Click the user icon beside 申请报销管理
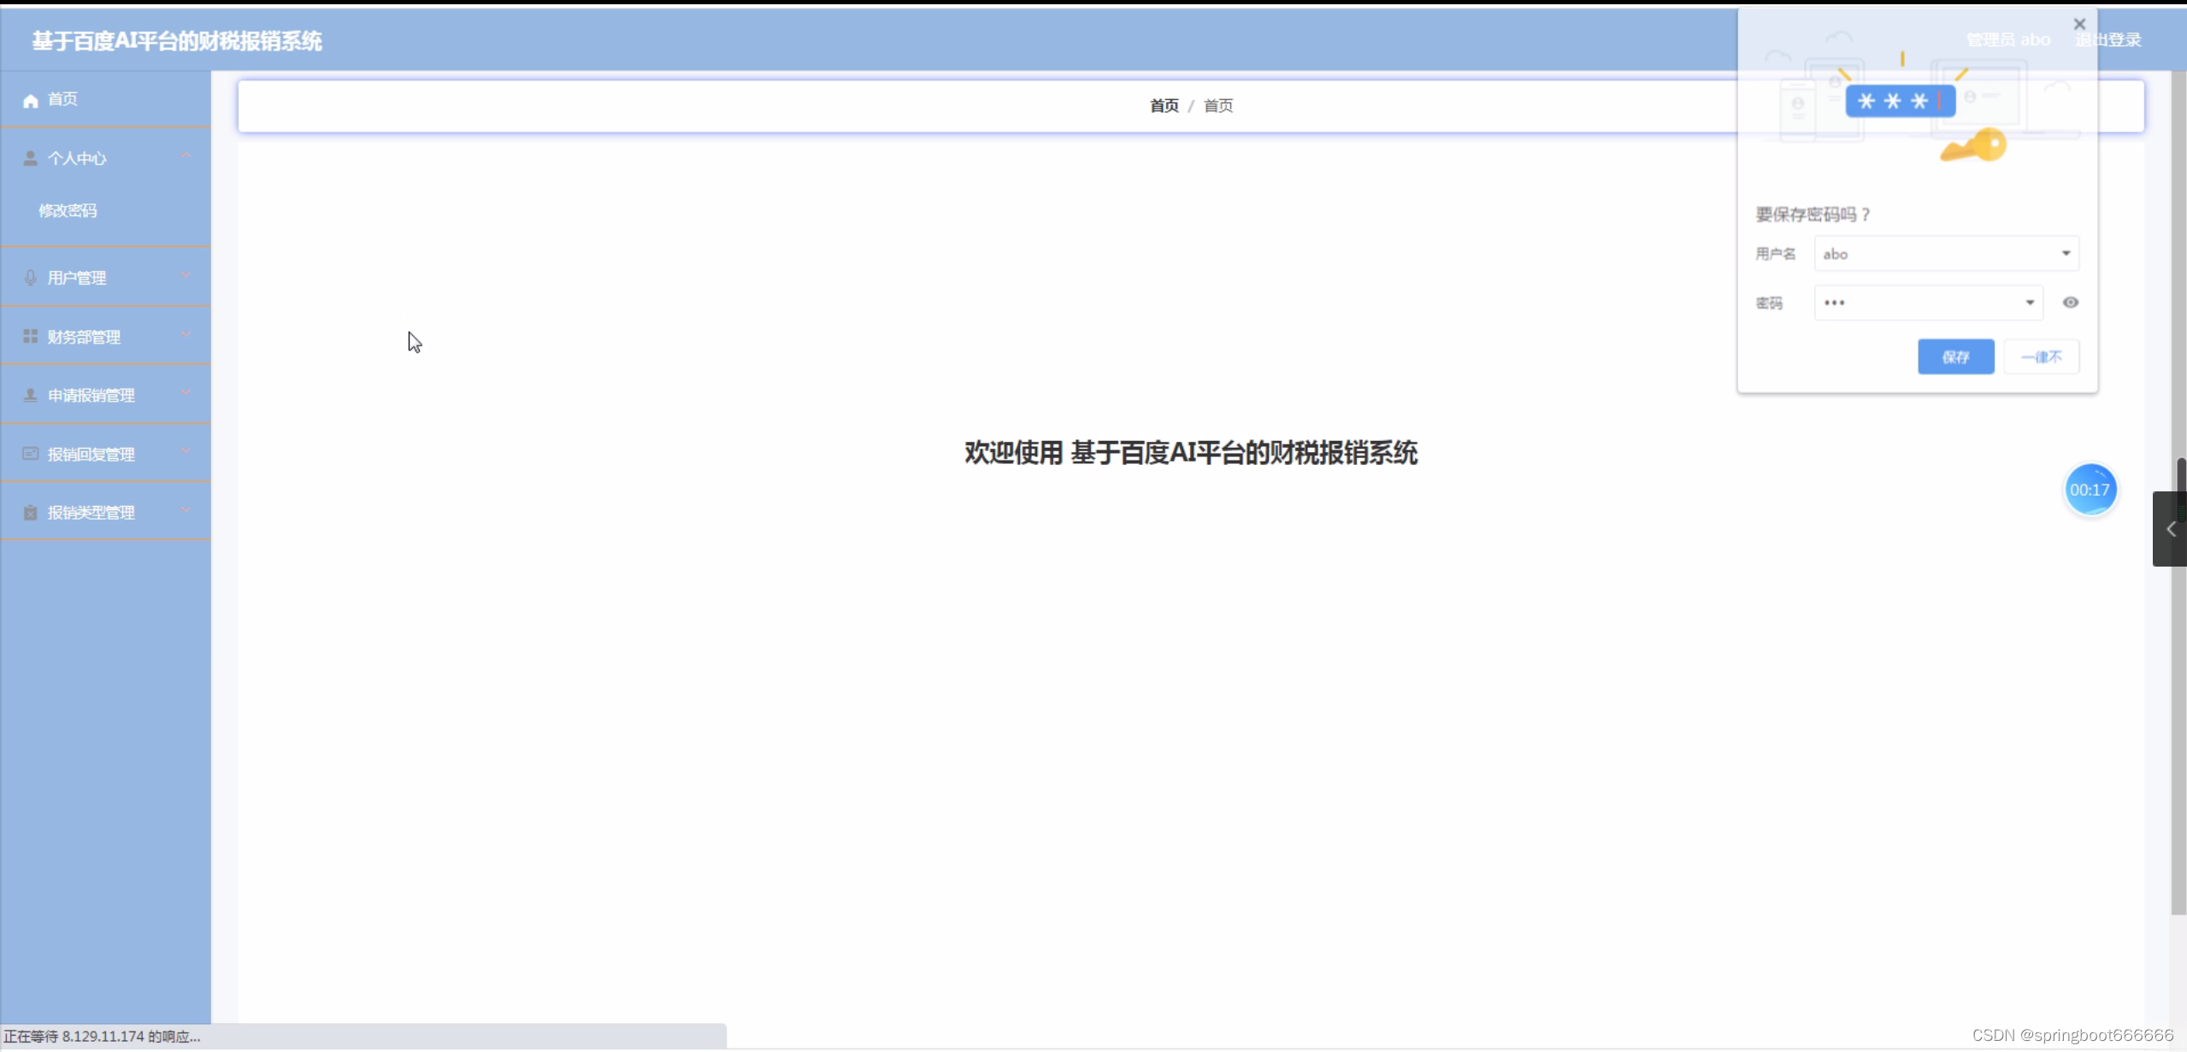 point(31,395)
